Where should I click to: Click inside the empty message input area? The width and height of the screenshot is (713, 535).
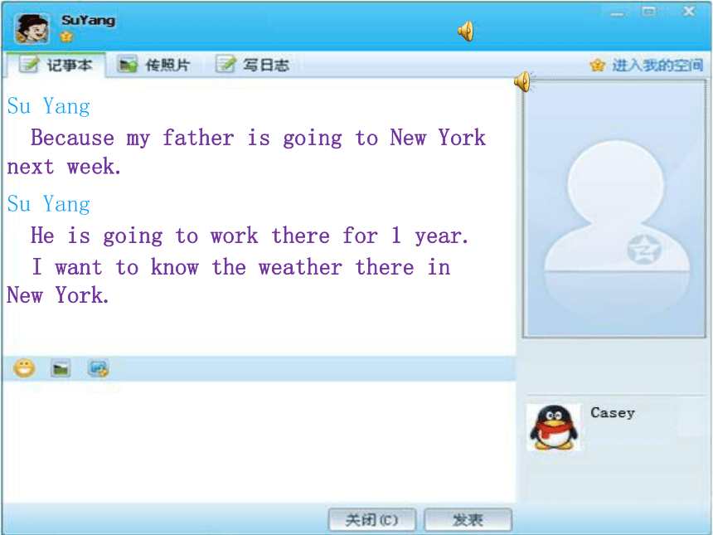point(259,441)
